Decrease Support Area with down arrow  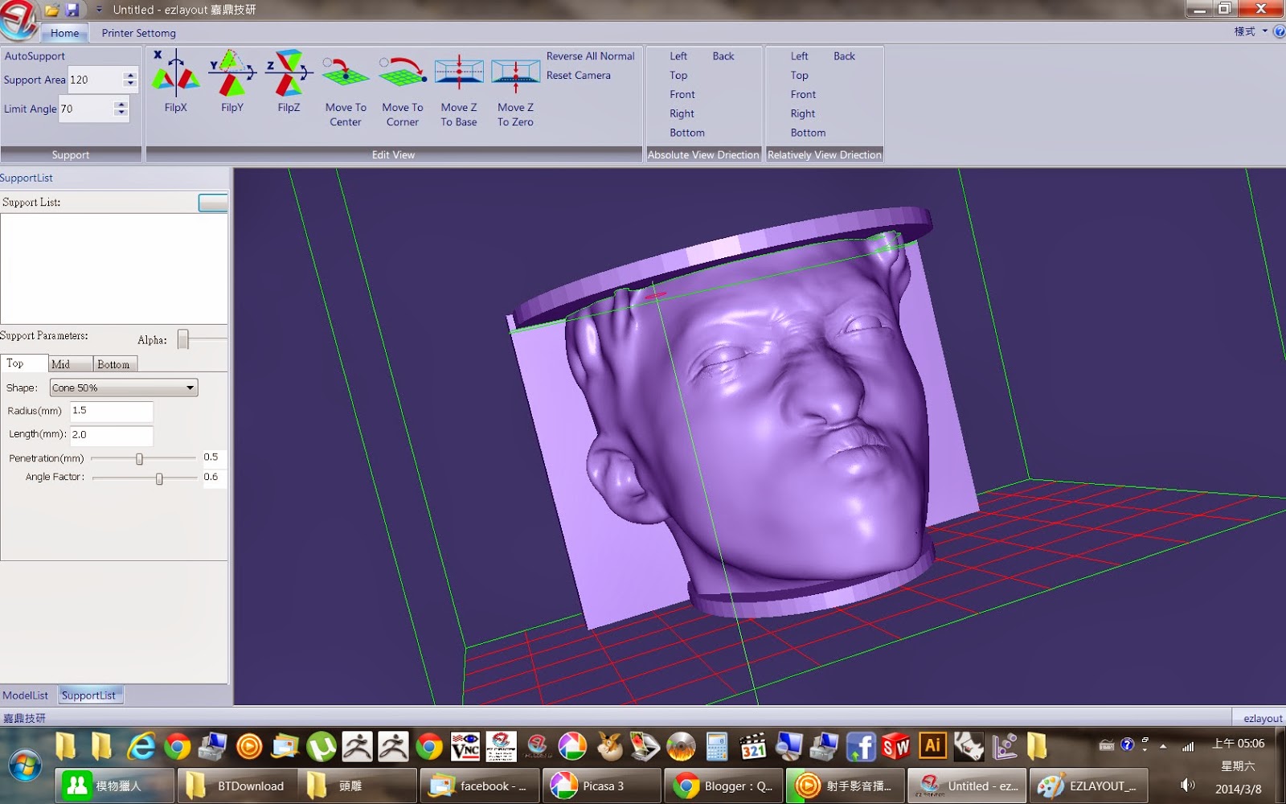[x=130, y=84]
